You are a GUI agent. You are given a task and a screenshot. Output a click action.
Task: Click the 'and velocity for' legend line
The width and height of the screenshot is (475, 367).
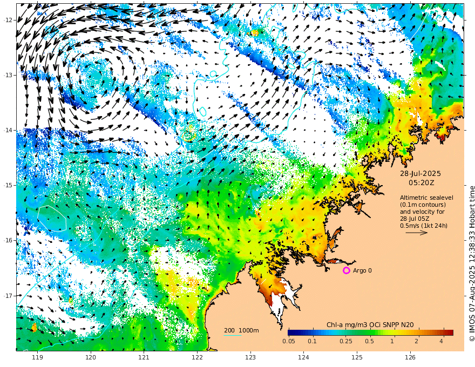click(x=422, y=212)
